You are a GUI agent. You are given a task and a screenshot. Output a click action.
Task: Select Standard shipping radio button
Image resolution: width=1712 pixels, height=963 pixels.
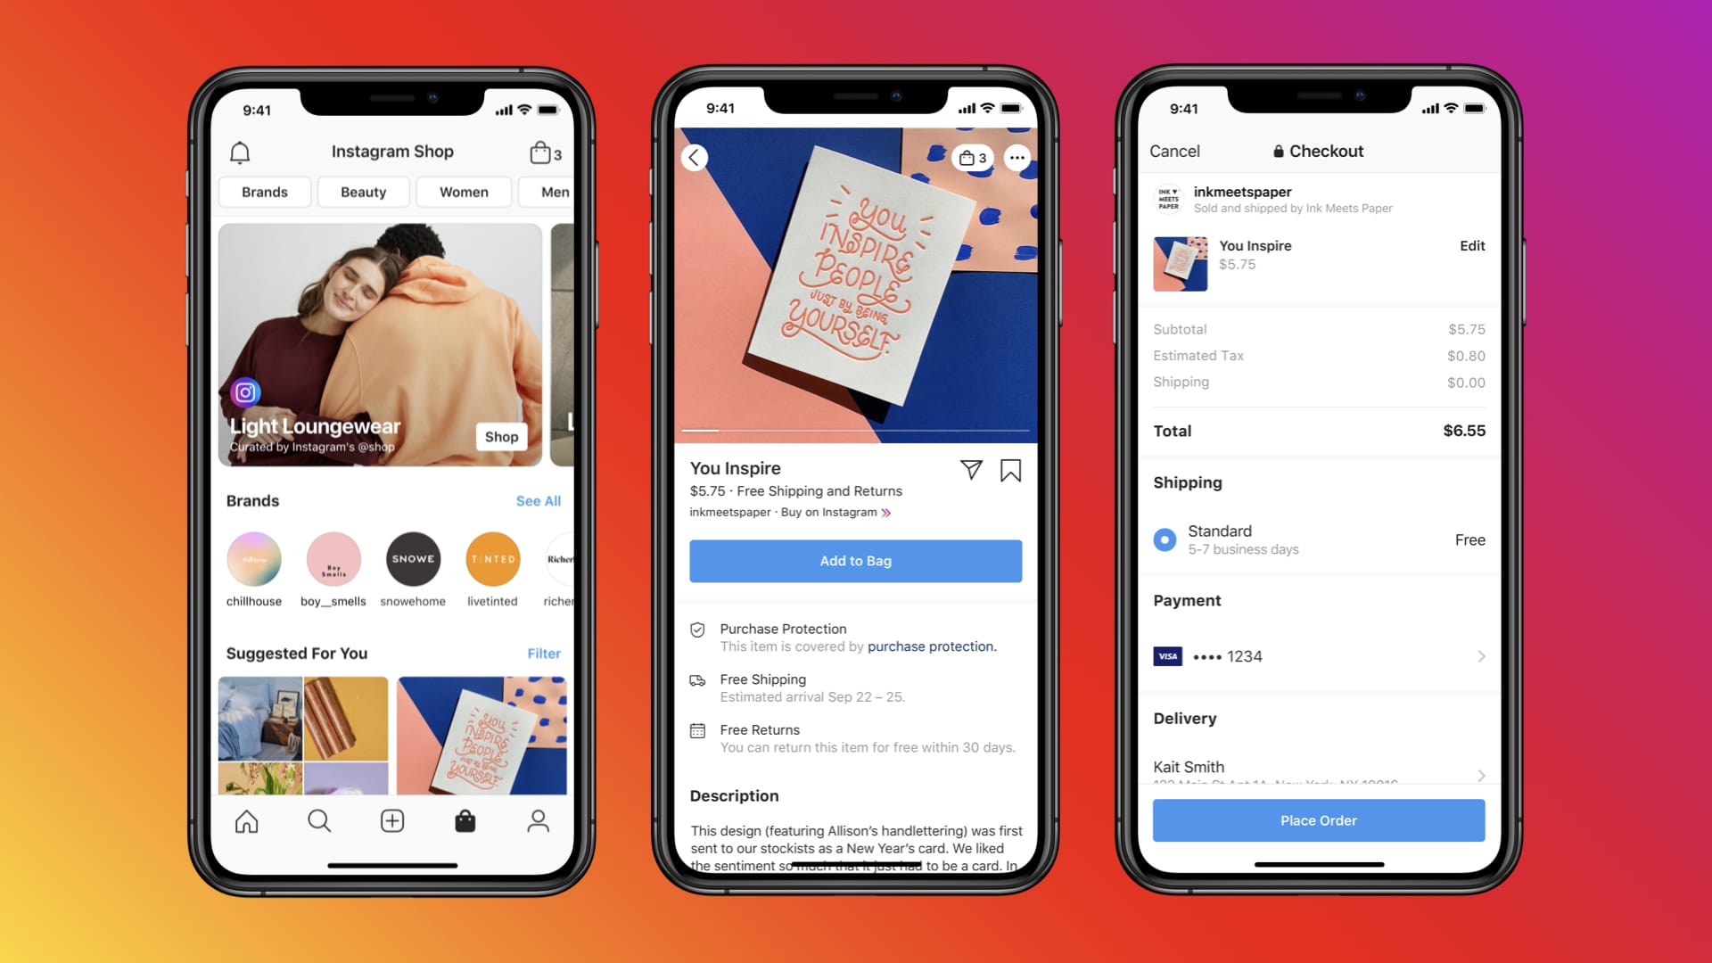1162,539
